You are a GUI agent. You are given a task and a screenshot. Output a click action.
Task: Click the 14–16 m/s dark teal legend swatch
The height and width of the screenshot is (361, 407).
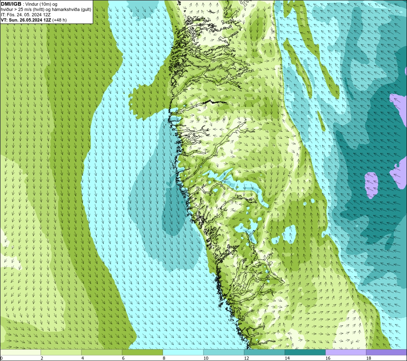[305, 352]
